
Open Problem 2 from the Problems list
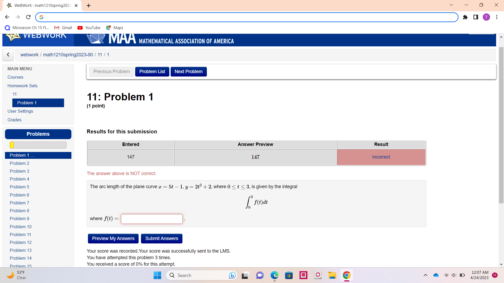point(19,163)
